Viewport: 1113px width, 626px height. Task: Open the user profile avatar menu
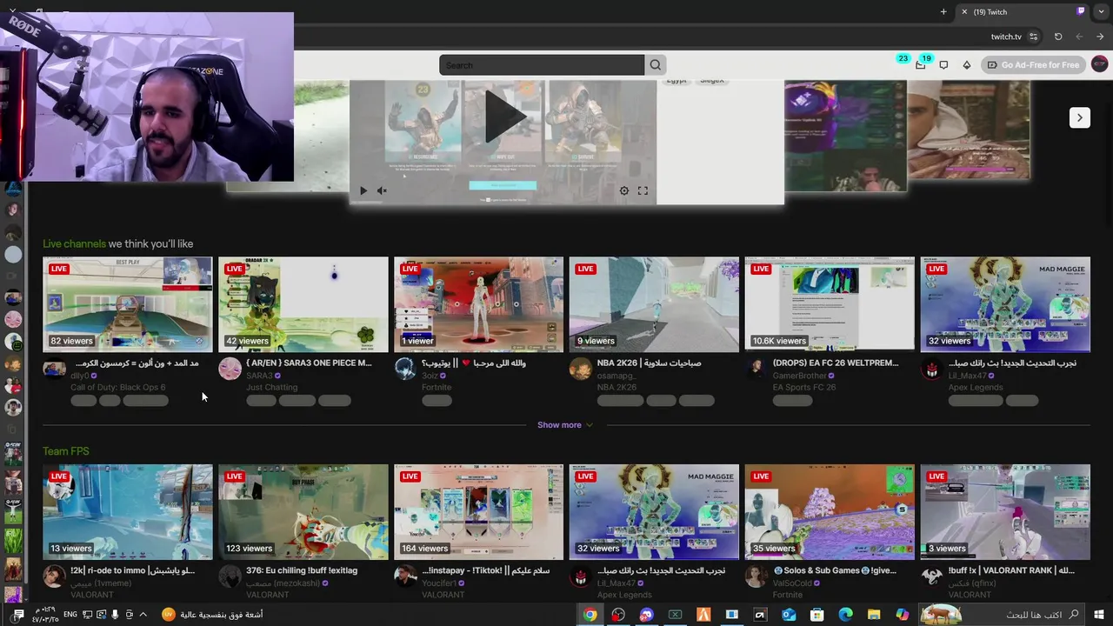tap(1099, 64)
